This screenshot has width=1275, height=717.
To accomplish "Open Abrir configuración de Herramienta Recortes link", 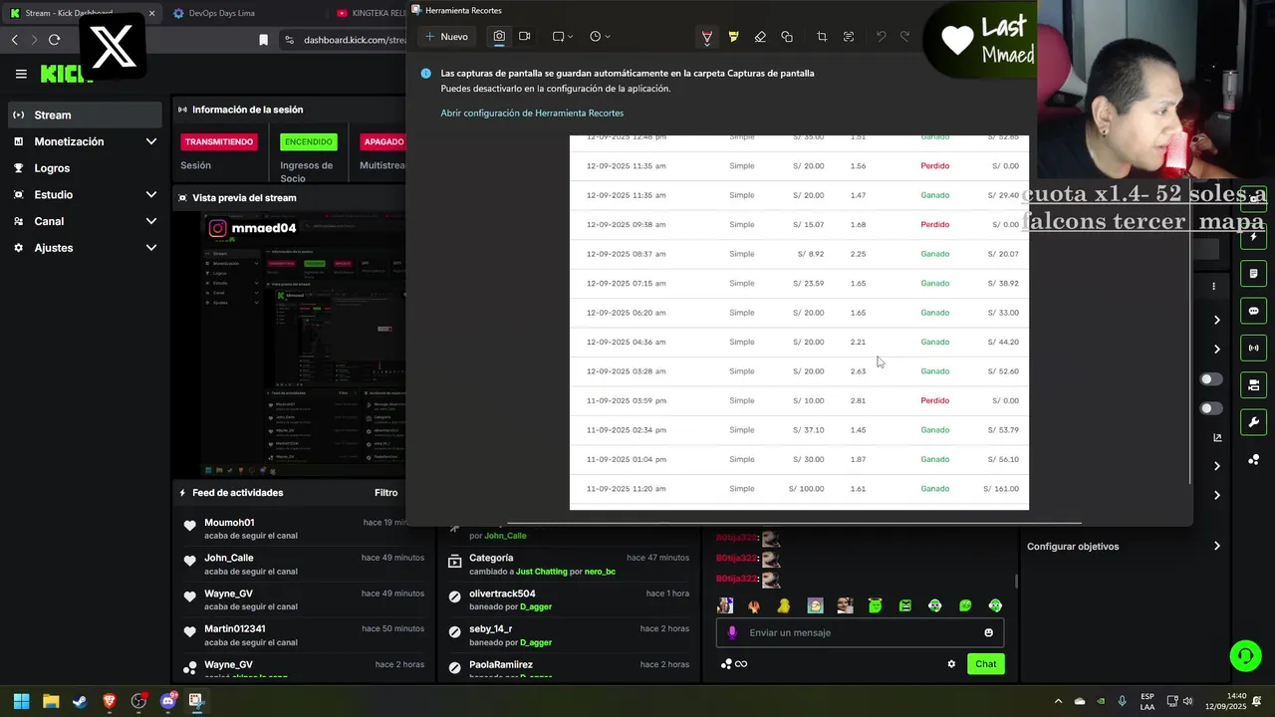I will click(x=532, y=114).
